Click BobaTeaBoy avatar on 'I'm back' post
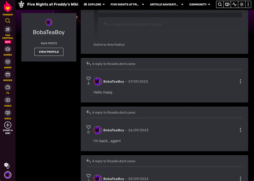The height and width of the screenshot is (181, 254). (98, 130)
